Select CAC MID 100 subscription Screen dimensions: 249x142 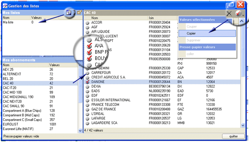(x=40, y=92)
